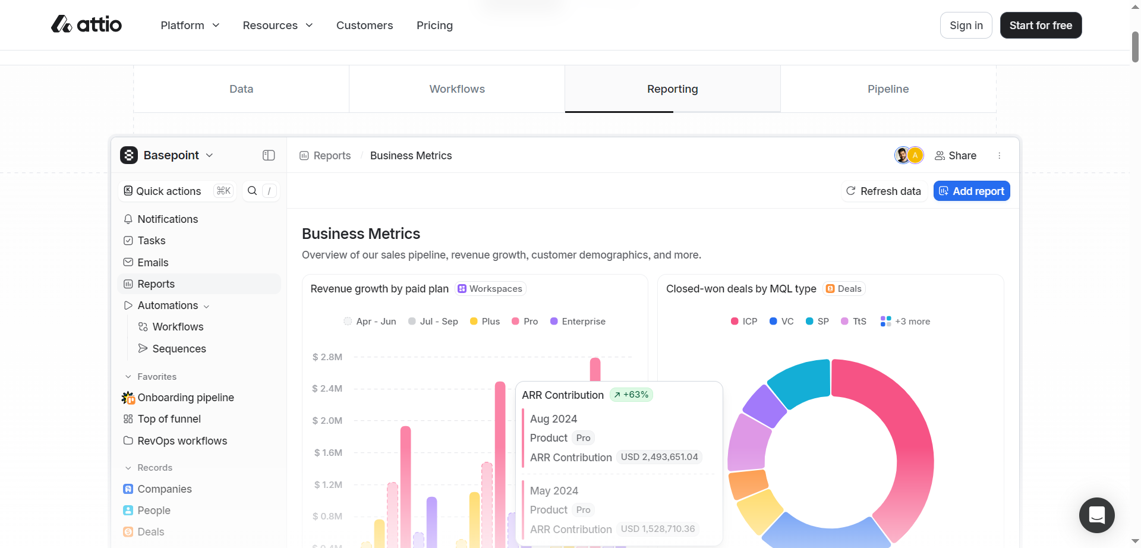Click the Deals record icon in sidebar
Viewport: 1141px width, 548px height.
128,532
